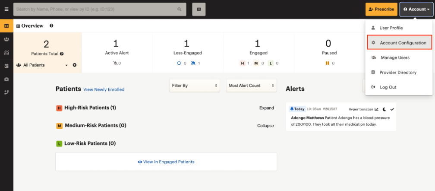This screenshot has width=435, height=191.
Task: Open the hamburger menu icon
Action: tap(6, 9)
